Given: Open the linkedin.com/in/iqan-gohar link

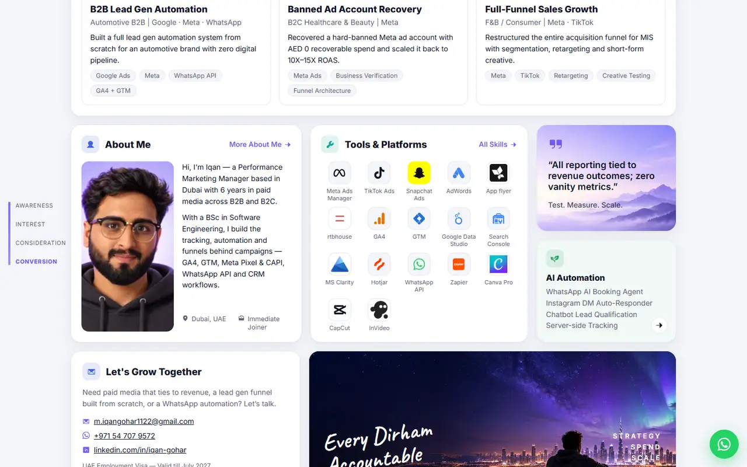Looking at the screenshot, I should click(140, 450).
